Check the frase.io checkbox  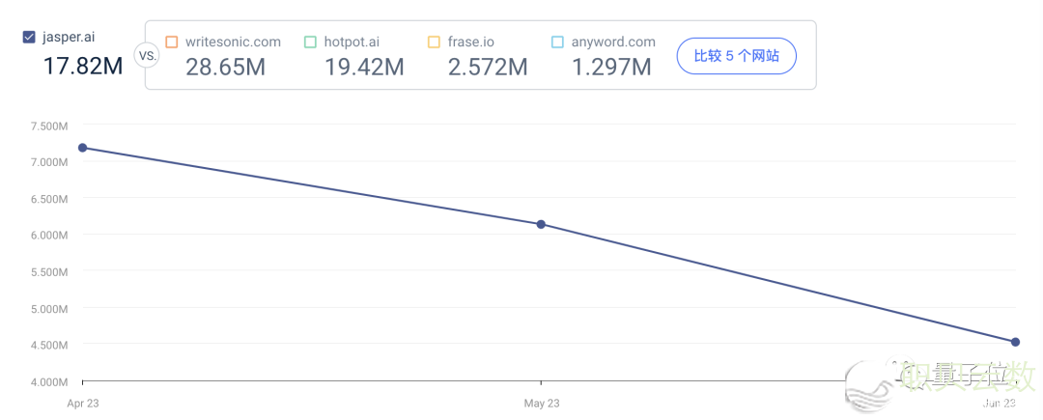pyautogui.click(x=435, y=42)
